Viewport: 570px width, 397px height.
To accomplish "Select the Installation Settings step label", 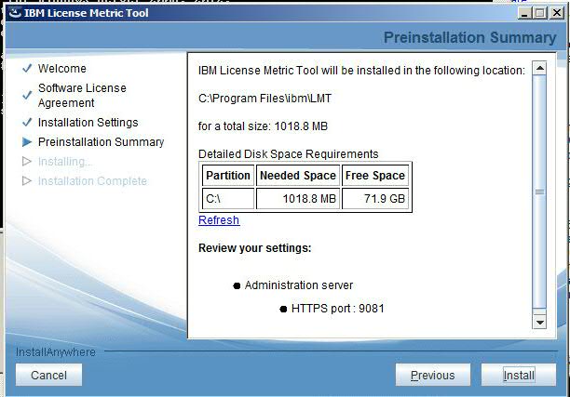I will pos(88,123).
